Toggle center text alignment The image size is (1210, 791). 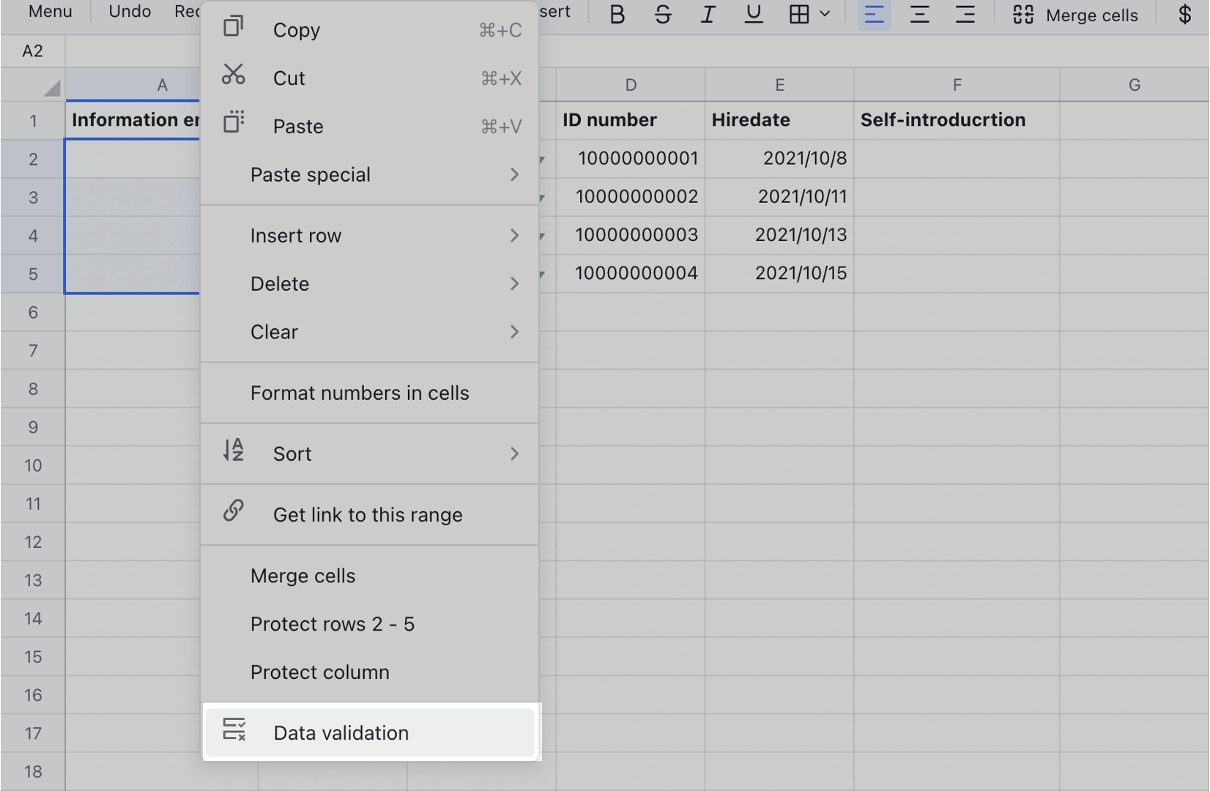coord(919,14)
